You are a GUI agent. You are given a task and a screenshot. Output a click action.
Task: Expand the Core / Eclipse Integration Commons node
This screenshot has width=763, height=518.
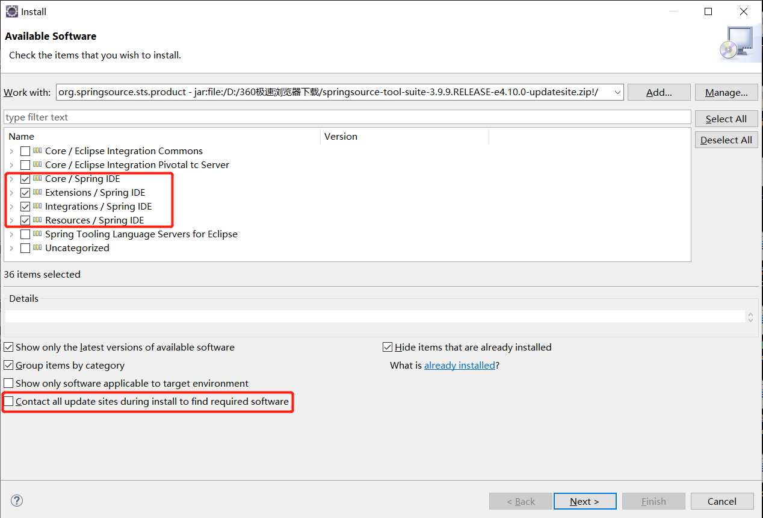[x=12, y=151]
